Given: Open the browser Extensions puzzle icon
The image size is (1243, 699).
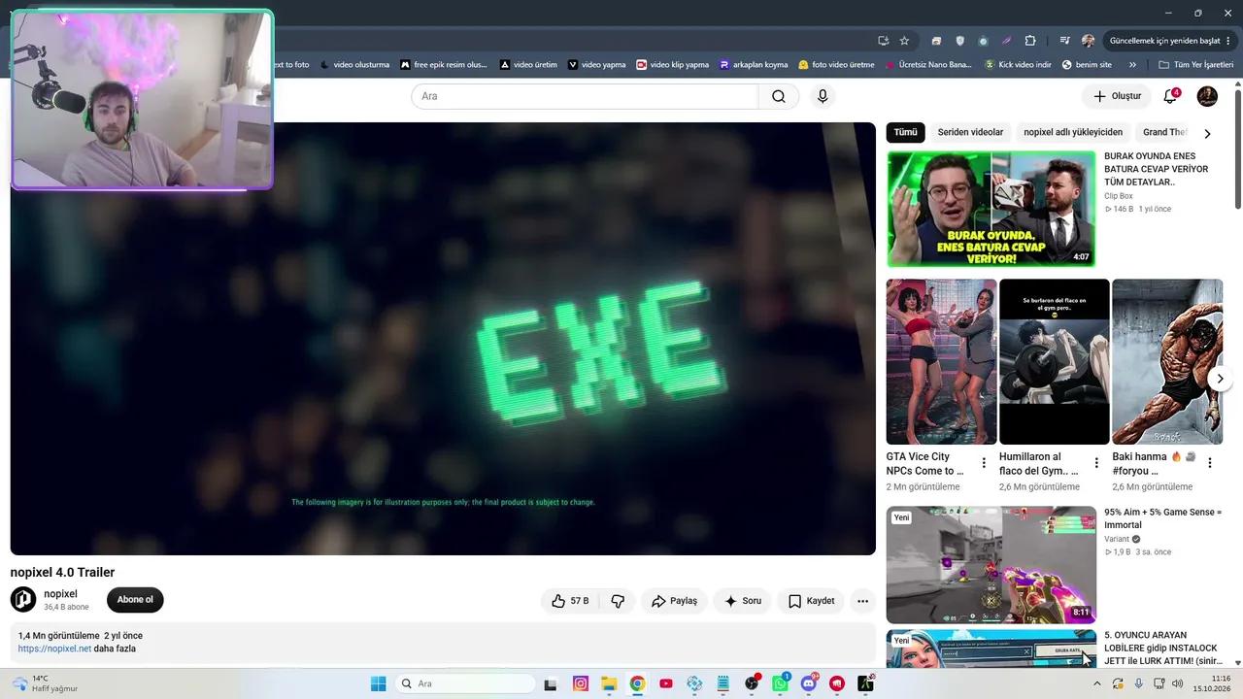Looking at the screenshot, I should tap(1030, 41).
